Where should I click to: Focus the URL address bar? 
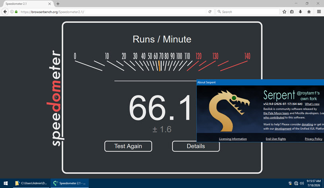(x=113, y=12)
